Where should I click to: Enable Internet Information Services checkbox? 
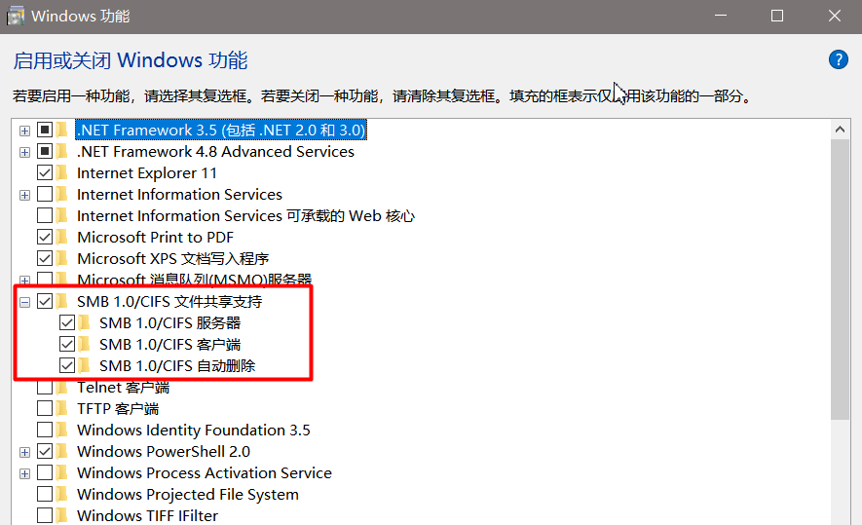45,195
